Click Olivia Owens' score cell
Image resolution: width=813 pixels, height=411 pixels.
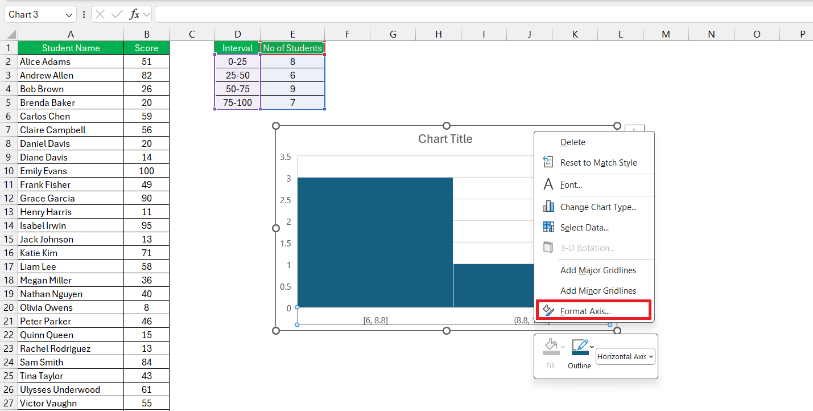[146, 307]
